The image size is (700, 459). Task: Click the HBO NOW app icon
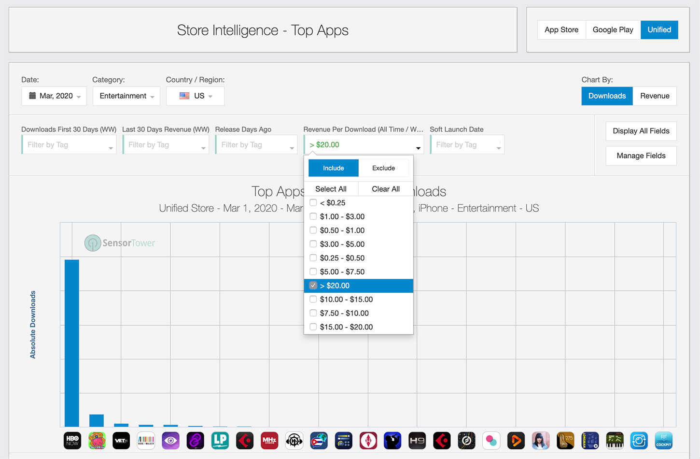point(72,441)
